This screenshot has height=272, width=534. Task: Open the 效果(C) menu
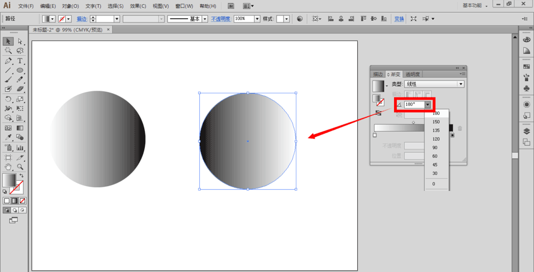tap(138, 6)
